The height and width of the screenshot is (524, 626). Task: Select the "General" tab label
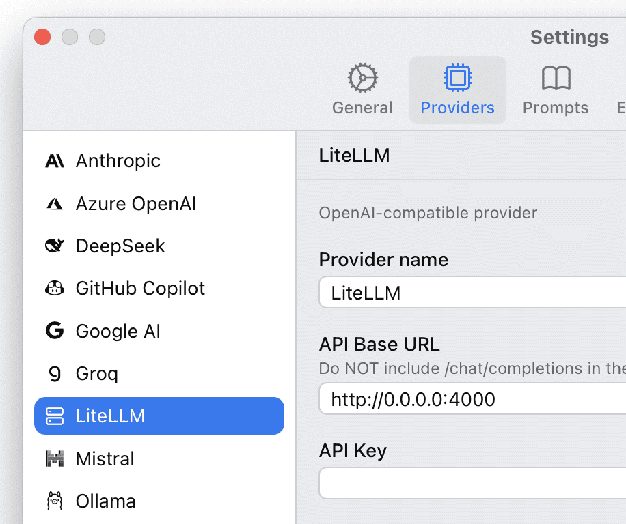[x=362, y=108]
